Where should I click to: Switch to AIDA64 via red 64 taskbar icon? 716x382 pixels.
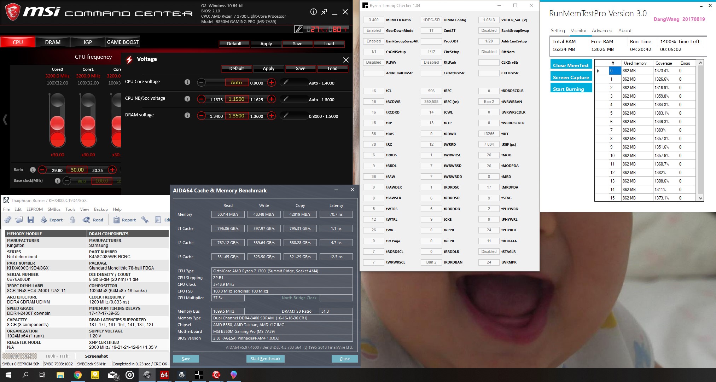164,375
